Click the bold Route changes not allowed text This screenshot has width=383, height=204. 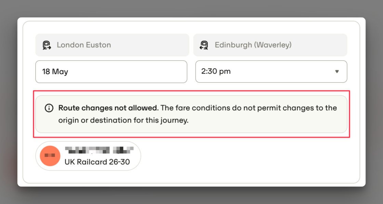click(108, 108)
